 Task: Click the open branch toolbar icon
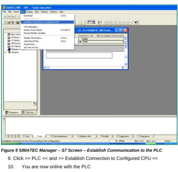pyautogui.click(x=122, y=22)
